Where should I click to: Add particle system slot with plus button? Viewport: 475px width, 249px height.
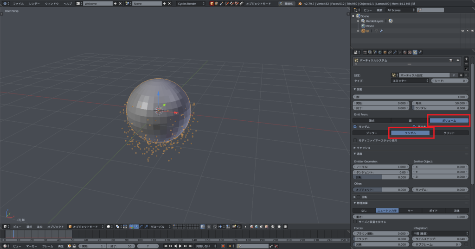pos(466,59)
